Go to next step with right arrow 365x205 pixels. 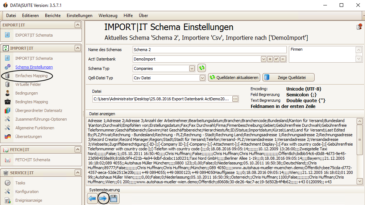(103, 198)
